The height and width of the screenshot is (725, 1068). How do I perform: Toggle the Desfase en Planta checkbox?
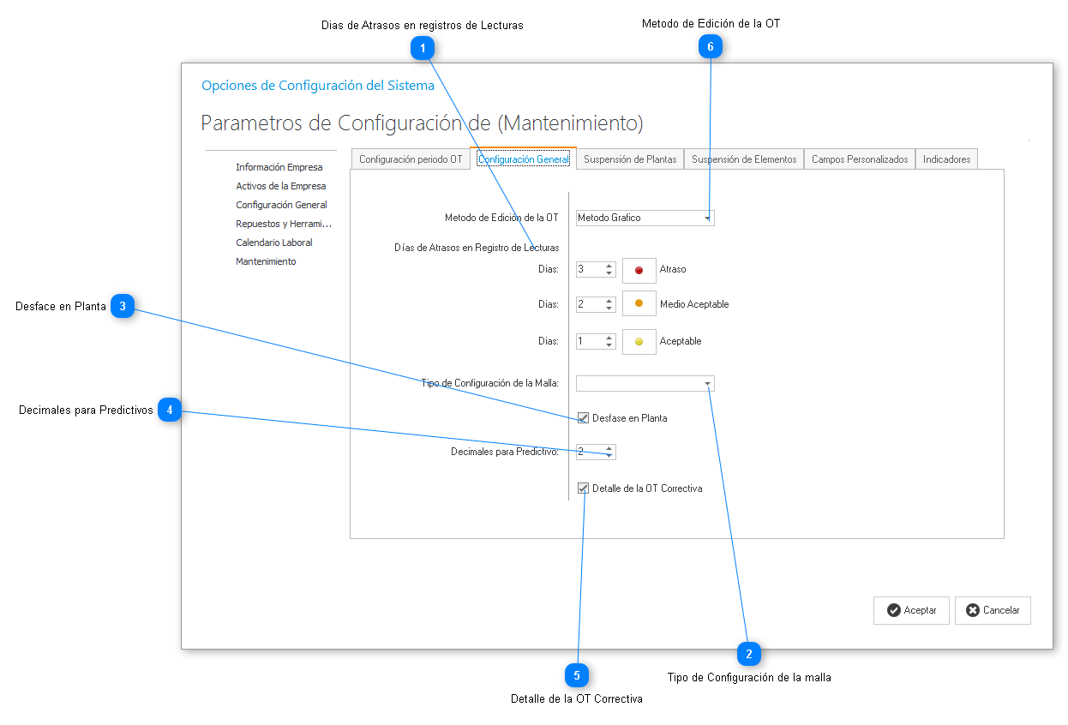pos(584,418)
